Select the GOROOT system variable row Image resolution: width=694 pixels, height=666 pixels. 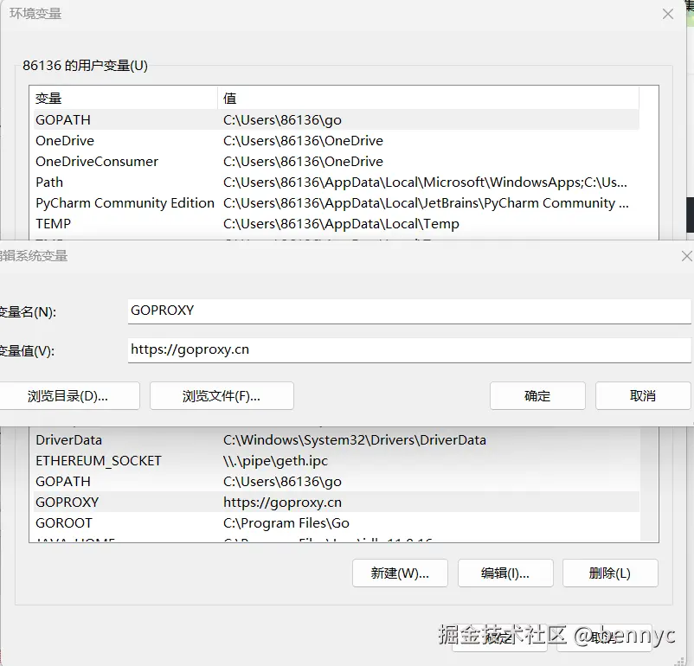point(337,523)
